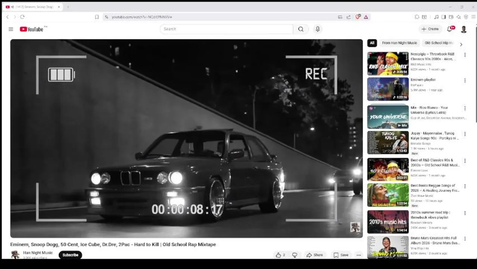Open Nostalgia Throwback R&B Classics title
The width and height of the screenshot is (477, 269).
click(433, 56)
